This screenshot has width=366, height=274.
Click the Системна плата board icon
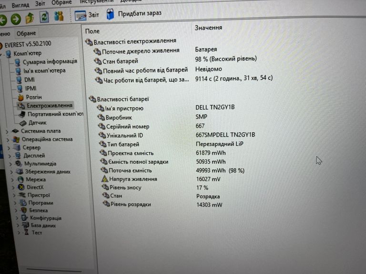pyautogui.click(x=15, y=131)
